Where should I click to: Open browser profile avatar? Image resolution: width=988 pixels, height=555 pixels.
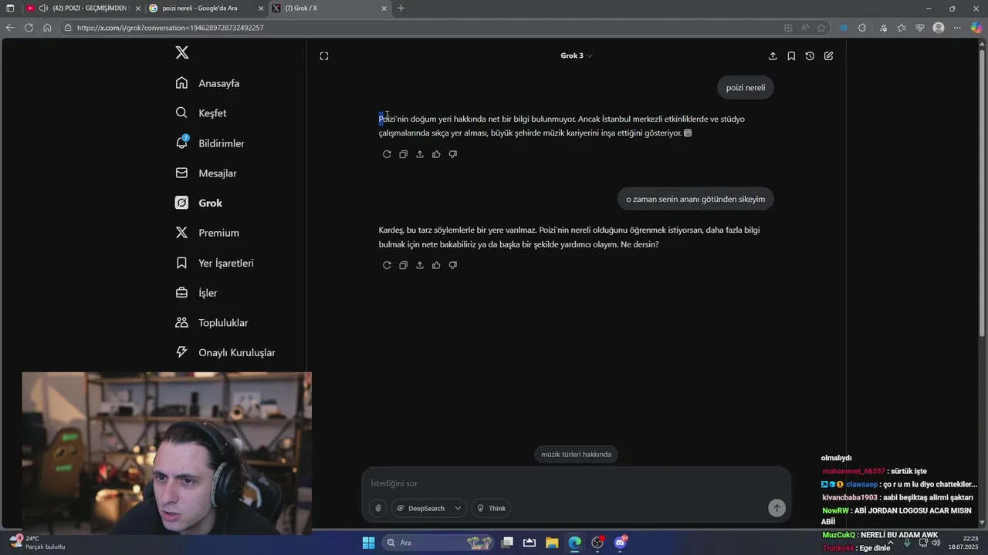coord(939,28)
